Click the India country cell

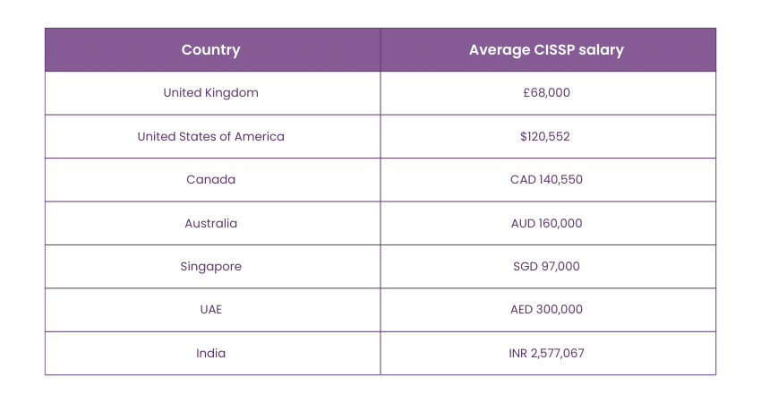tap(211, 353)
